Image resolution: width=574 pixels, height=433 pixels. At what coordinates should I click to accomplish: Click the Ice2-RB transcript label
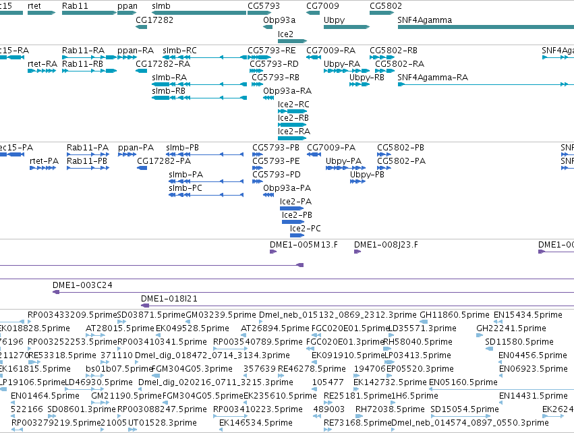click(x=293, y=118)
